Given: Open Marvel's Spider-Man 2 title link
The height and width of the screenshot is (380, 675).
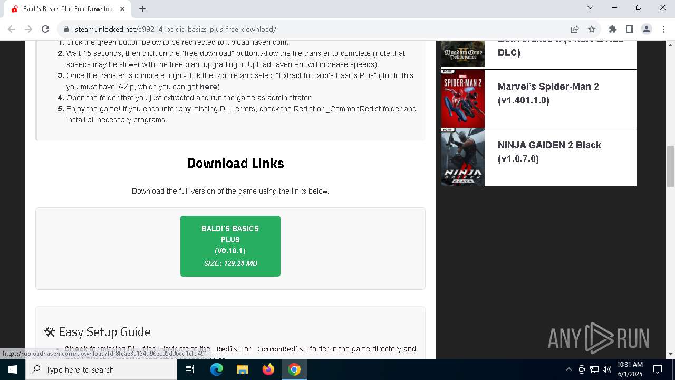Looking at the screenshot, I should pyautogui.click(x=548, y=93).
